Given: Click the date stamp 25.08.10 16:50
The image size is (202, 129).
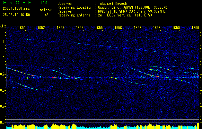Looking at the screenshot, I should point(16,15).
